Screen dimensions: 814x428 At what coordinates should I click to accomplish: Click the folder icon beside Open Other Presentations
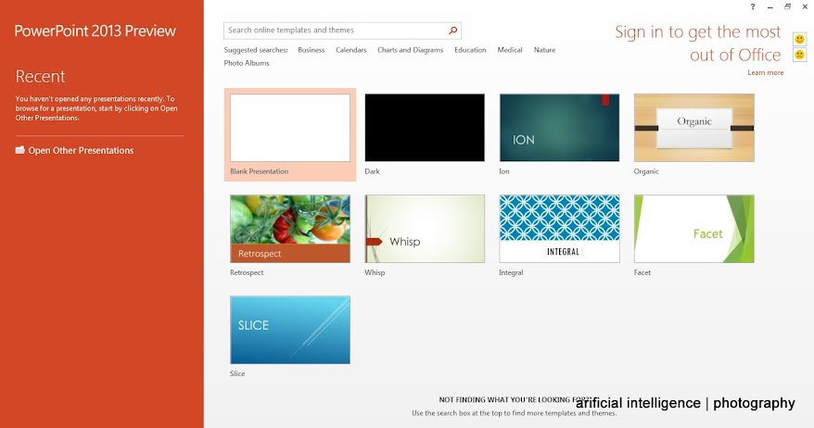[20, 150]
